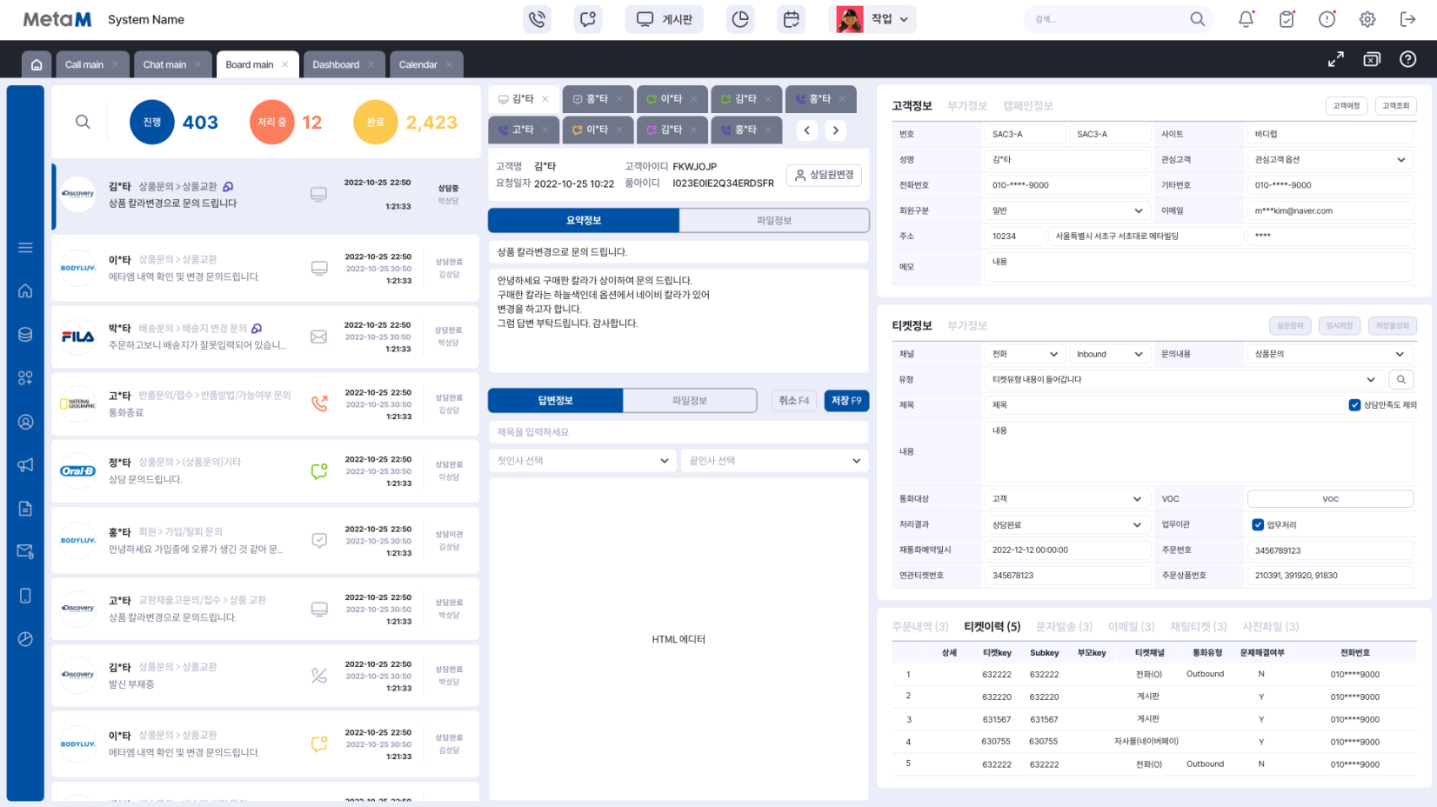Open the settings gear icon
The width and height of the screenshot is (1437, 807).
[1367, 19]
